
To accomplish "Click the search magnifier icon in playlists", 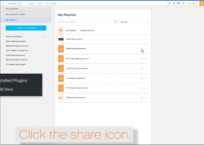I will 115,22.
